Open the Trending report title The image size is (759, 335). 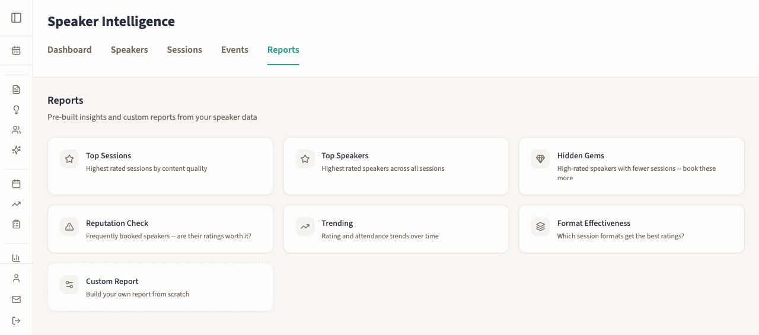pos(337,224)
